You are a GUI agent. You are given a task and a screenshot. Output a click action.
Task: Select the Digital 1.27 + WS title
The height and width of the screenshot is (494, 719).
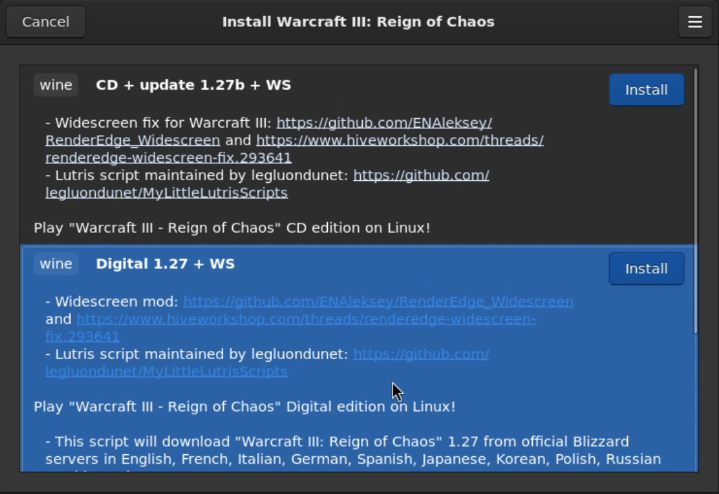click(x=165, y=264)
